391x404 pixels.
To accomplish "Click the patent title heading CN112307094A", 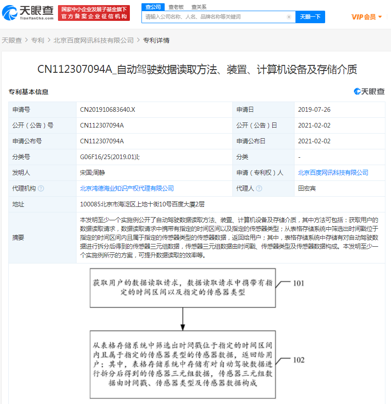I will click(x=197, y=70).
